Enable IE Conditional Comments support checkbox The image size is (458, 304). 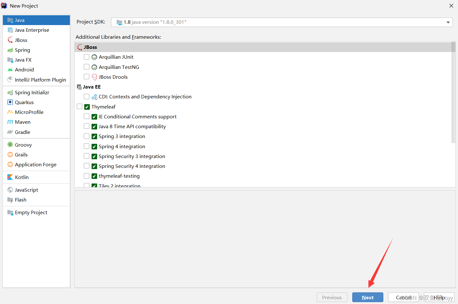coord(86,116)
